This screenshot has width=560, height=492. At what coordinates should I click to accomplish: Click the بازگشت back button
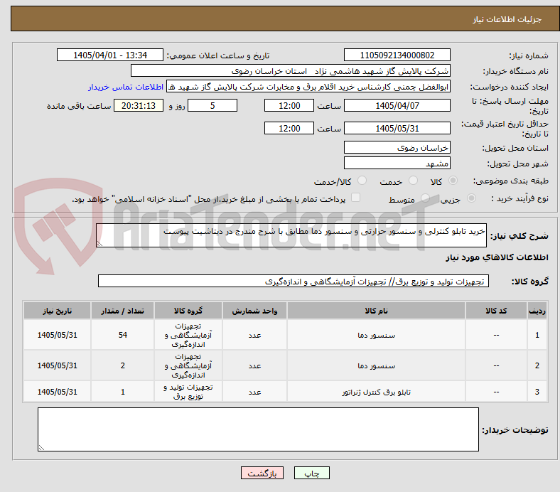(262, 473)
